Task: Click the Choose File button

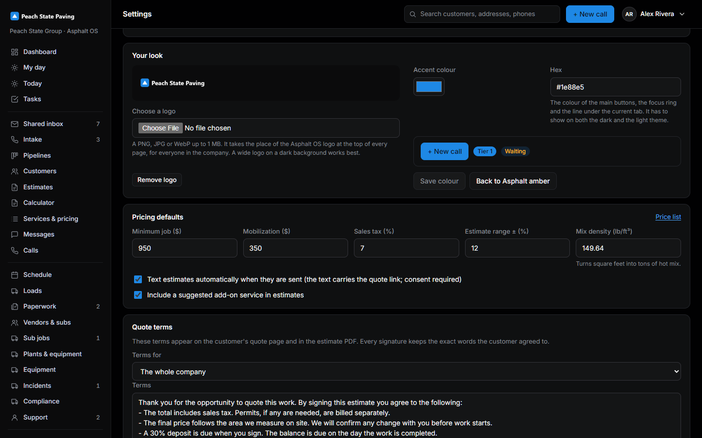Action: pyautogui.click(x=160, y=128)
